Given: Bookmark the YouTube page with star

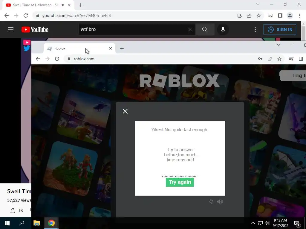Looking at the screenshot, I should pyautogui.click(x=258, y=16).
